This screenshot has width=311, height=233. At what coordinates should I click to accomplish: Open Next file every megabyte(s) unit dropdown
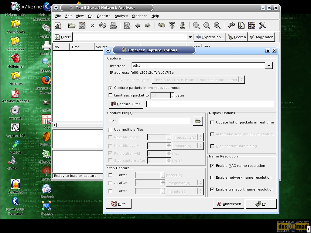coord(188,137)
